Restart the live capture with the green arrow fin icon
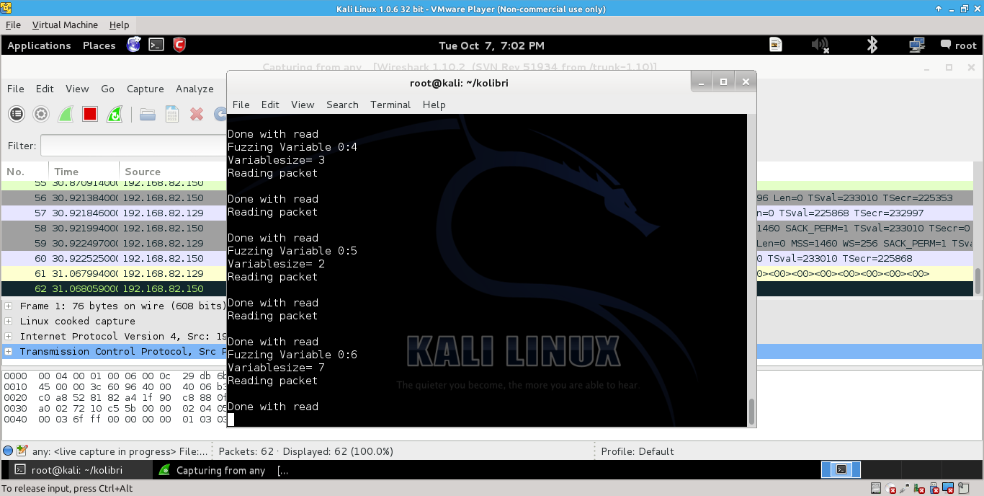 114,114
